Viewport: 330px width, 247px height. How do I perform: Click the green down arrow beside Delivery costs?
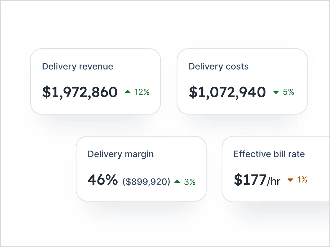(276, 92)
